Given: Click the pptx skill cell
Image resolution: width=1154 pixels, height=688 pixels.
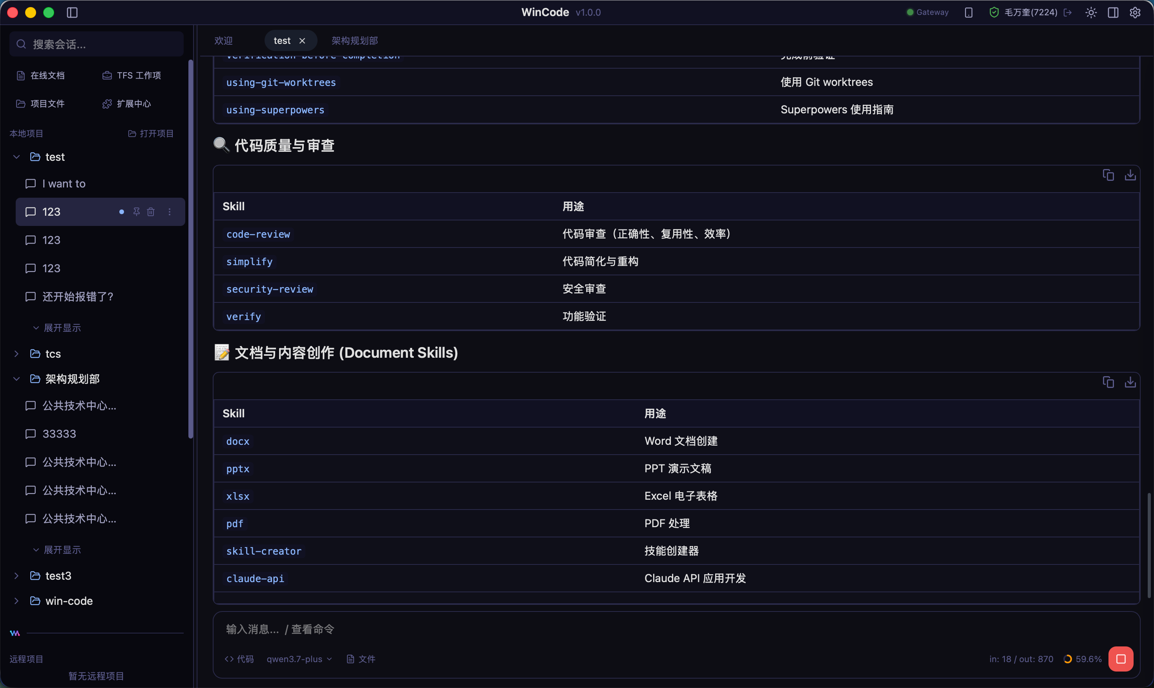Looking at the screenshot, I should pos(238,469).
